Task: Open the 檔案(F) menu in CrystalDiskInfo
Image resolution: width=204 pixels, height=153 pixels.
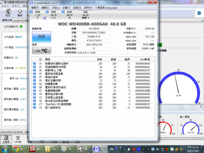Action: [x=35, y=8]
